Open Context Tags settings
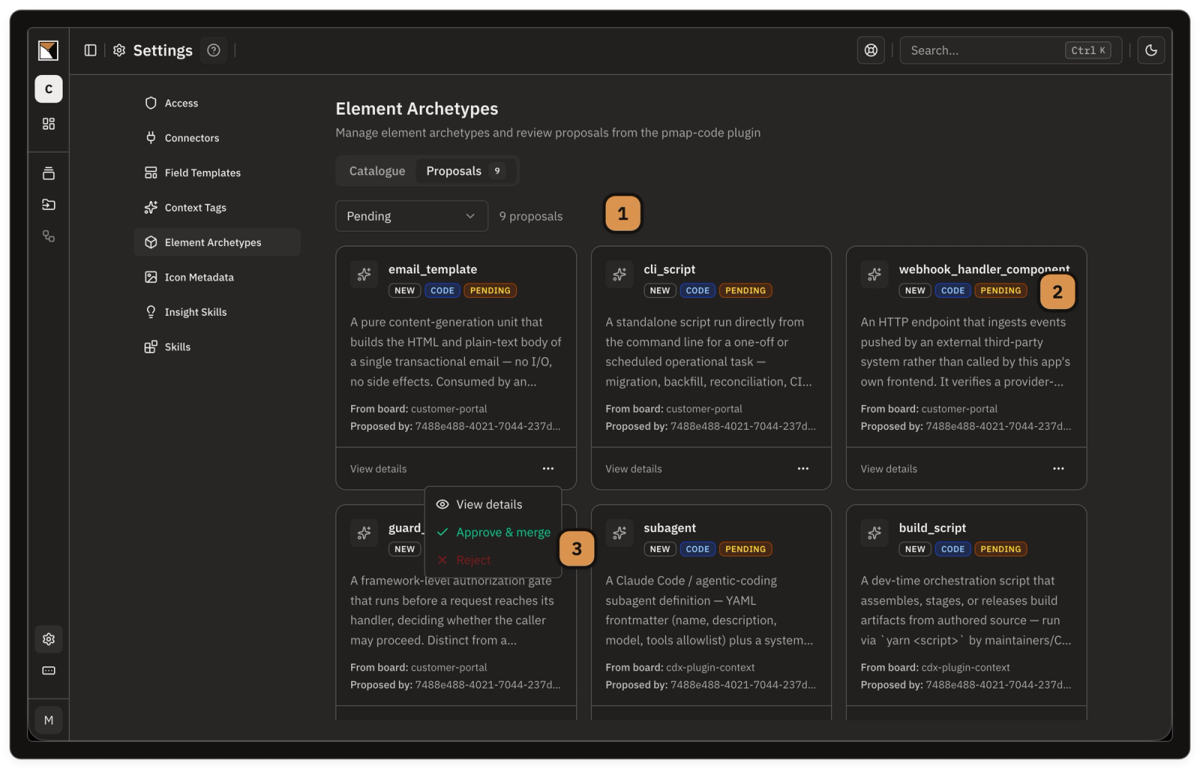This screenshot has width=1200, height=769. [217, 208]
